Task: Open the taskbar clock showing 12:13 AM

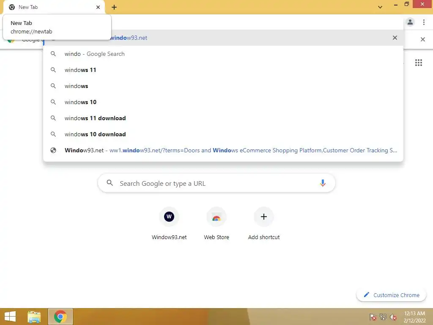Action: coord(414,317)
